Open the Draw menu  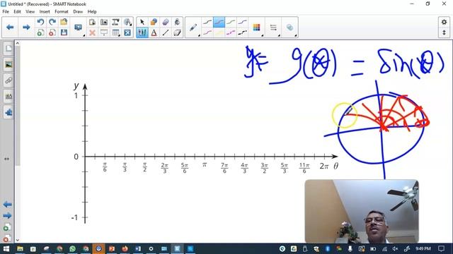coord(78,11)
